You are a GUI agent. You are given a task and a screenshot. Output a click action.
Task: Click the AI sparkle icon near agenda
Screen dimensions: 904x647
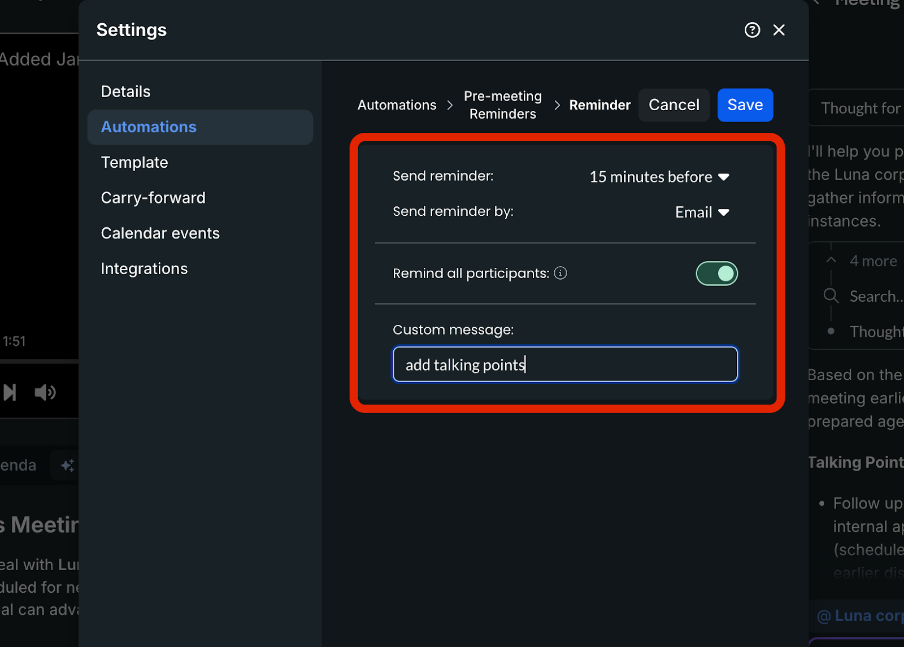point(68,466)
